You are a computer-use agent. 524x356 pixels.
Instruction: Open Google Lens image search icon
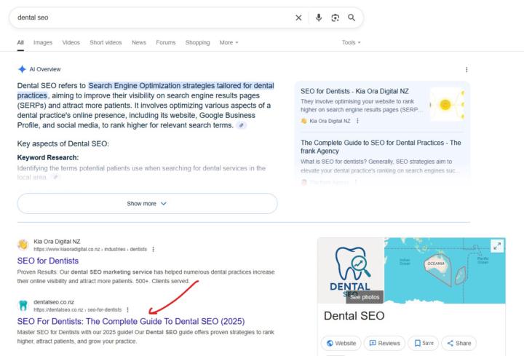coord(336,17)
